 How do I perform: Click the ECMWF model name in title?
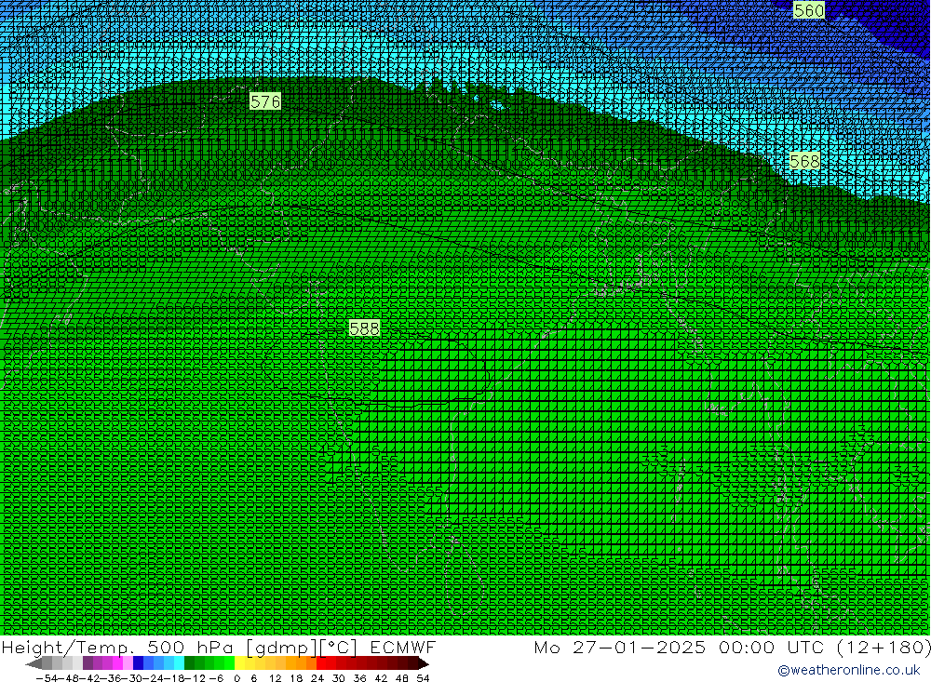[402, 647]
